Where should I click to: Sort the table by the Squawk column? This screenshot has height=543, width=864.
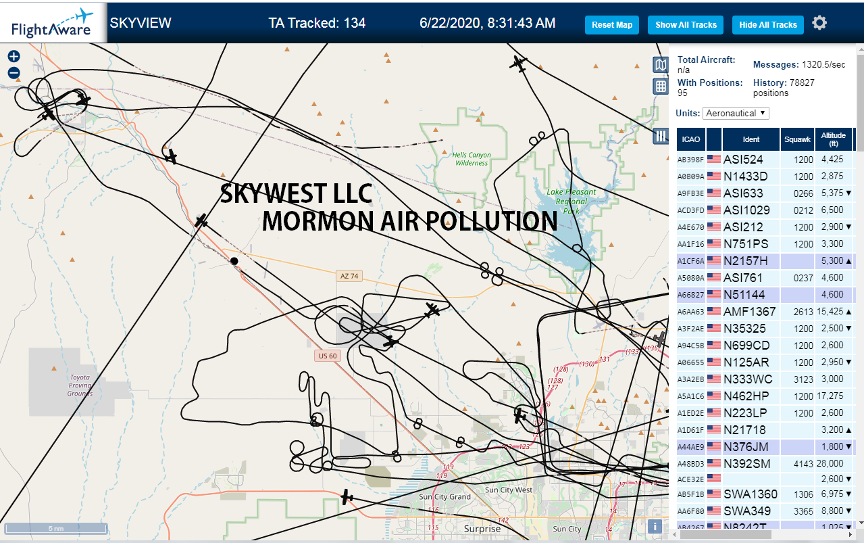[797, 139]
